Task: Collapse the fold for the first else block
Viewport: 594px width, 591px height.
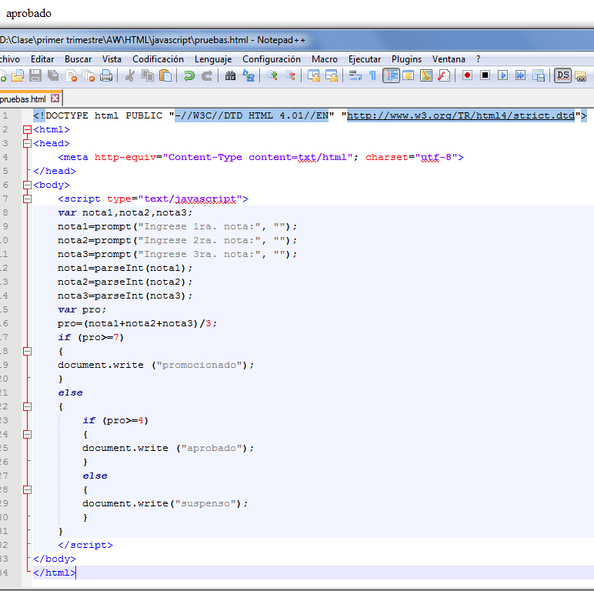Action: tap(27, 406)
